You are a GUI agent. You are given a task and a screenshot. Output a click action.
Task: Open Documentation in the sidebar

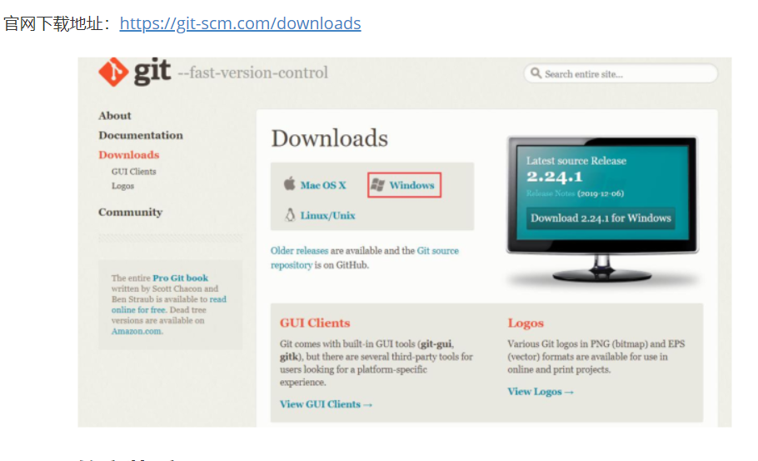(141, 135)
